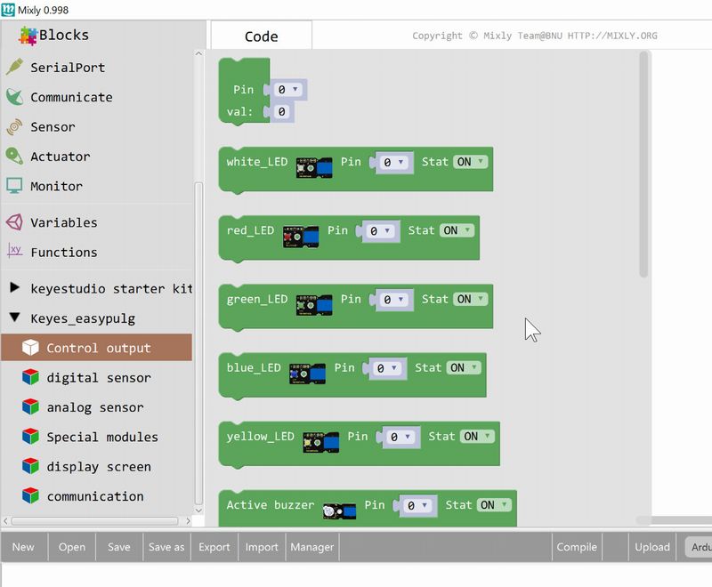Click the Special modules cube icon

pos(30,437)
